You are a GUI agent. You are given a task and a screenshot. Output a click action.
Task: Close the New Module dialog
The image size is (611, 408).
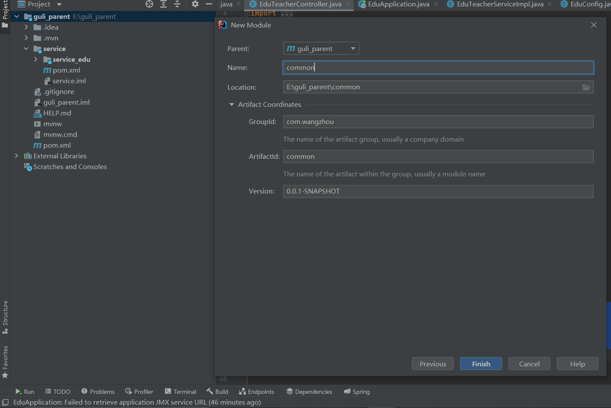pyautogui.click(x=594, y=25)
